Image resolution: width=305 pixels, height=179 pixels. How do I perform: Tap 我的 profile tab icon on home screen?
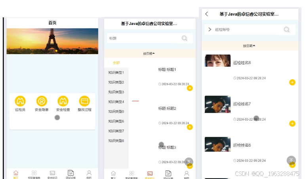pos(89,173)
